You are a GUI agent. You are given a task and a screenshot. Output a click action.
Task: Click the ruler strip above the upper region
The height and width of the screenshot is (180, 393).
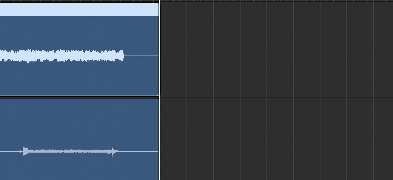(79, 1)
